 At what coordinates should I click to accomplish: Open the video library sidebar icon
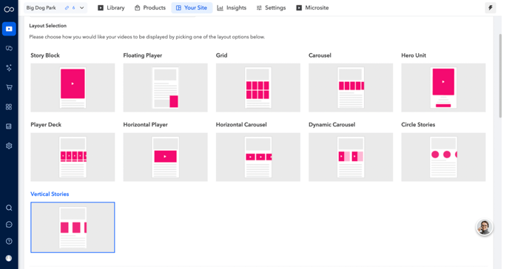(9, 29)
